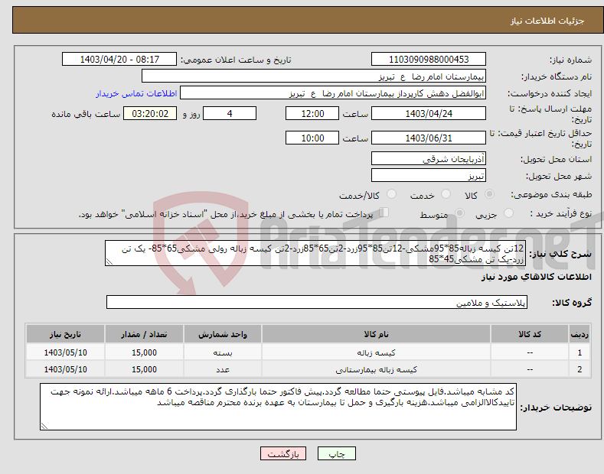Click the اطلاعات کالاهای مورد نیاز heading
The width and height of the screenshot is (604, 474).
tap(536, 277)
